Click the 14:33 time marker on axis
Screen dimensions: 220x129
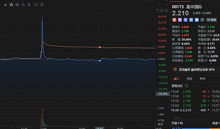coord(99,128)
